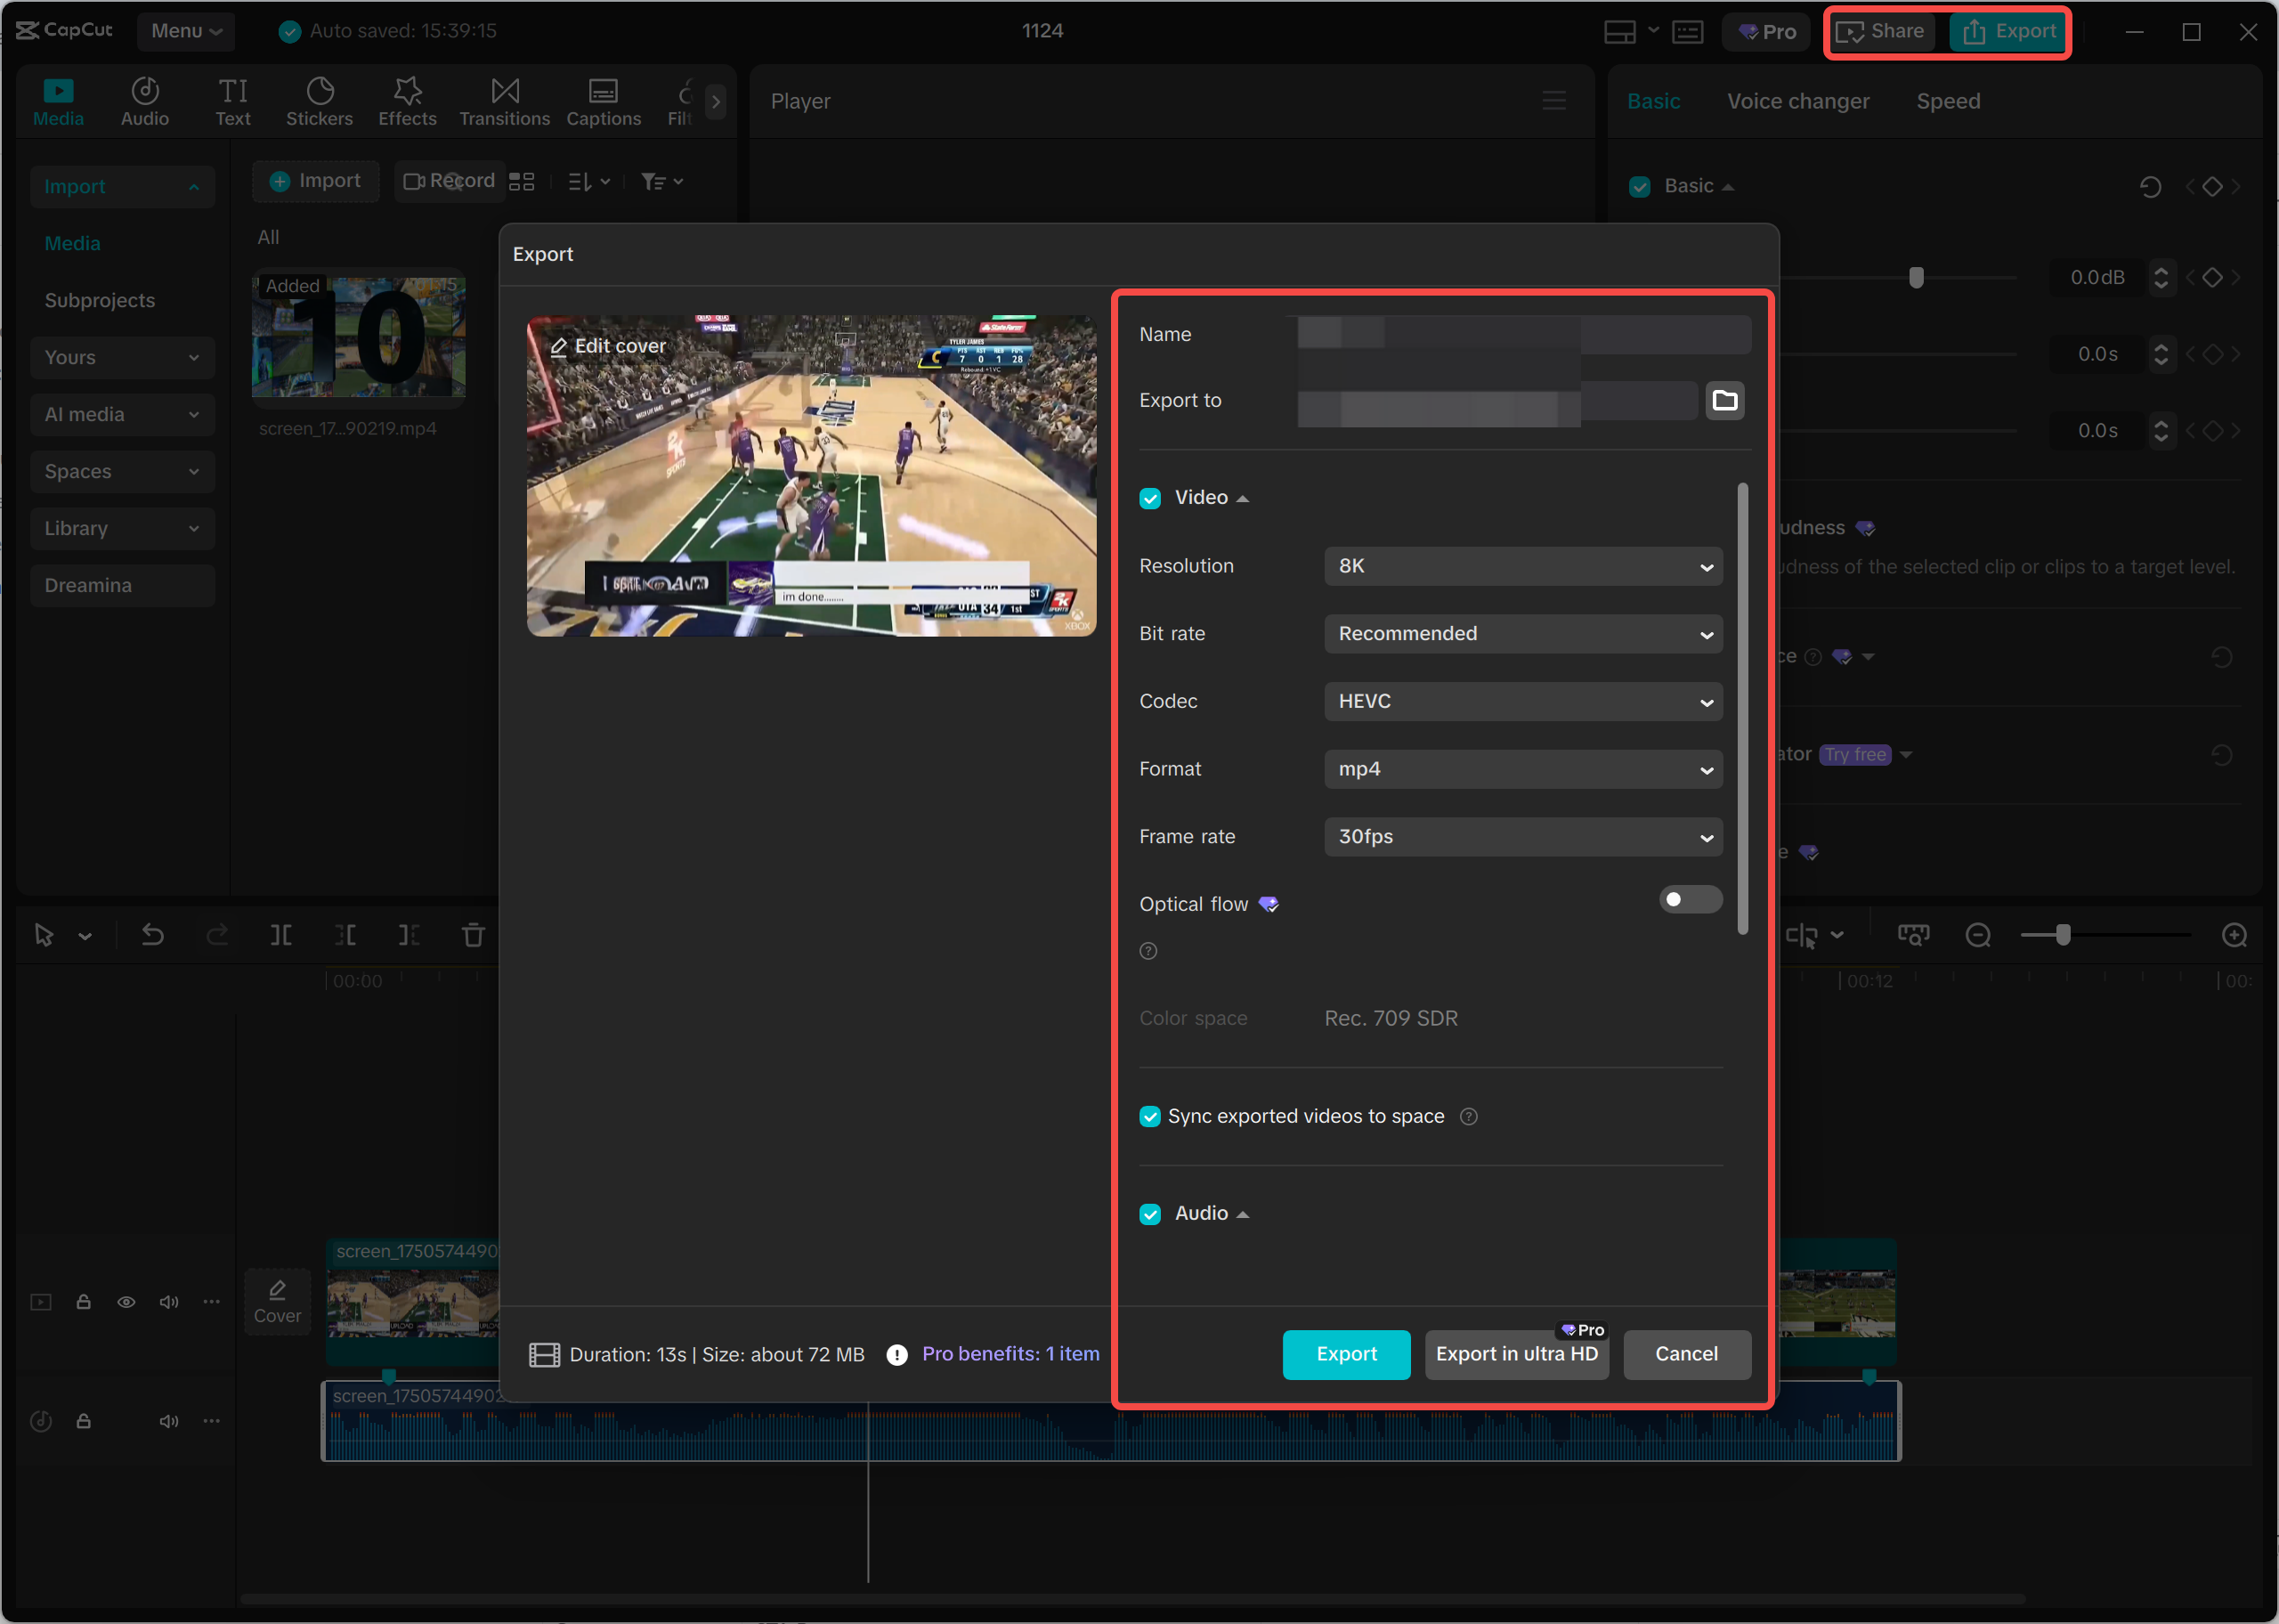The image size is (2279, 1624).
Task: Open the Transitions panel
Action: pyautogui.click(x=504, y=100)
